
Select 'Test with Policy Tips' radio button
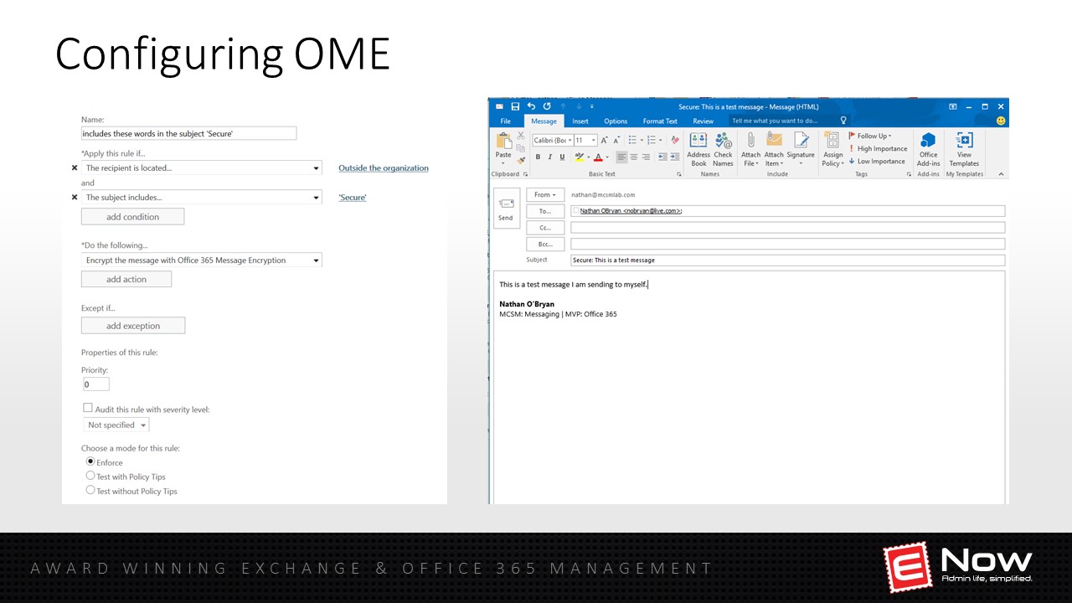(x=90, y=476)
